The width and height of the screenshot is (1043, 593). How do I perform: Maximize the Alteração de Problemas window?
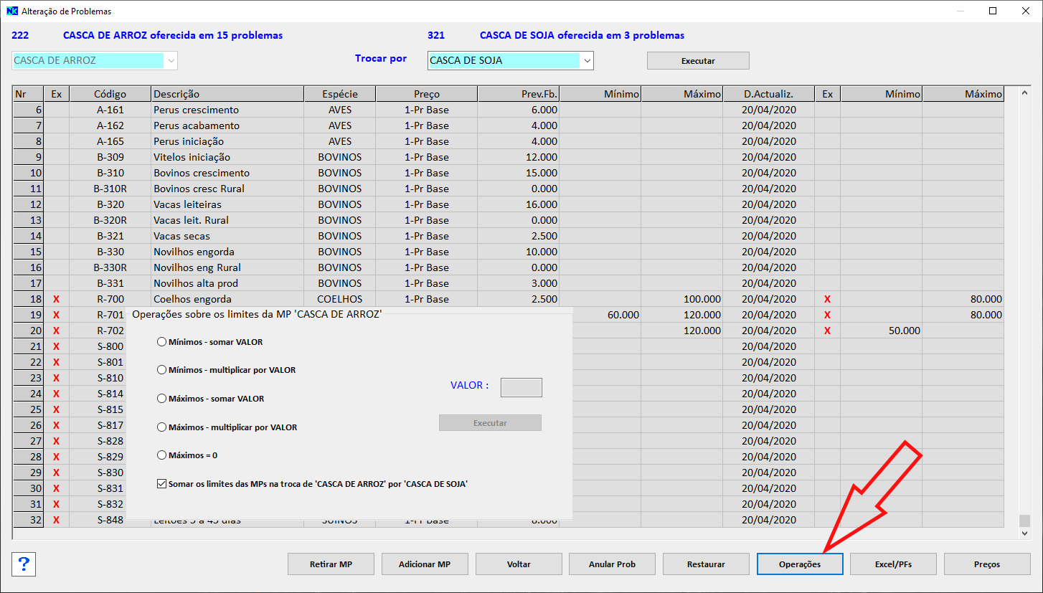[993, 11]
